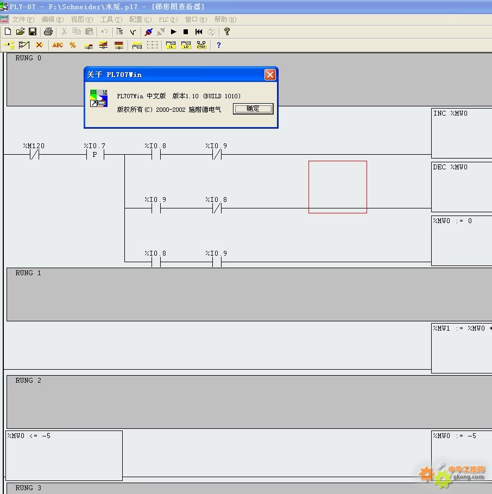Open the PLC(P) menu
The height and width of the screenshot is (494, 492).
[168, 20]
